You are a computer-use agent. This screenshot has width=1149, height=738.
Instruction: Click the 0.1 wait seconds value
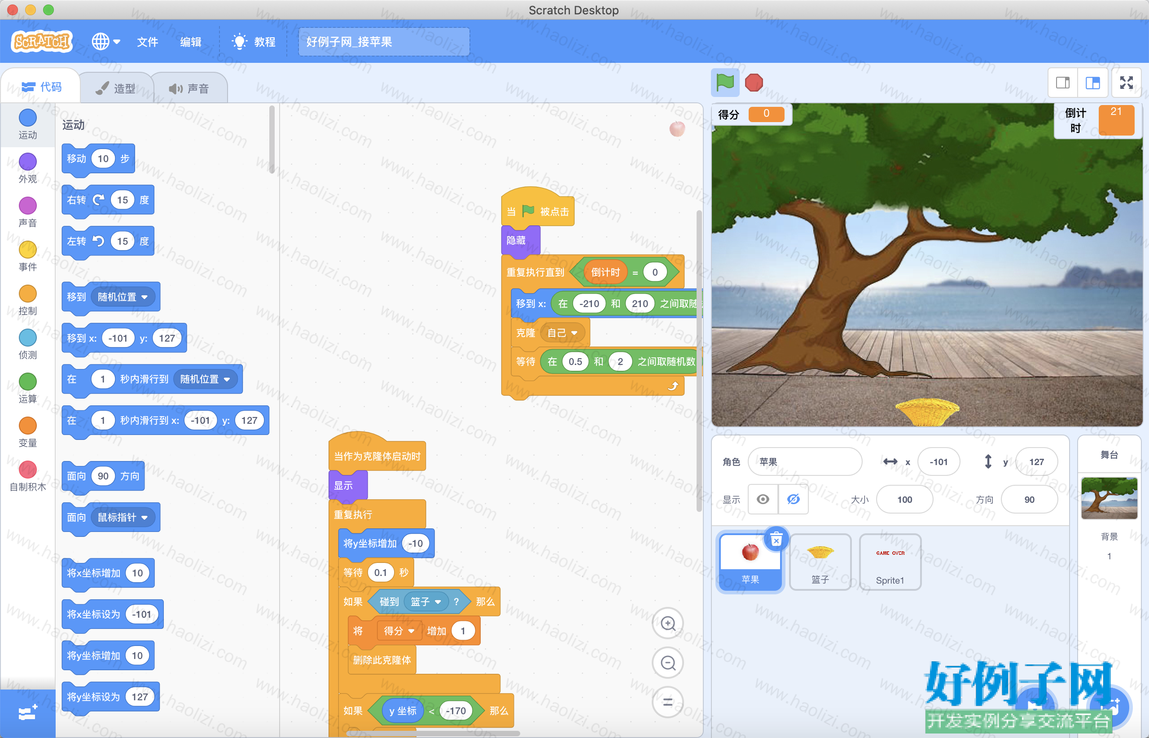[381, 573]
